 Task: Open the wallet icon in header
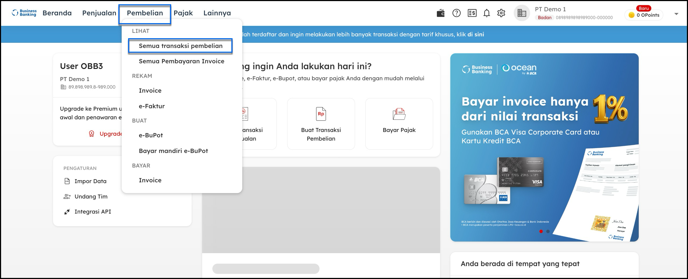coord(441,13)
